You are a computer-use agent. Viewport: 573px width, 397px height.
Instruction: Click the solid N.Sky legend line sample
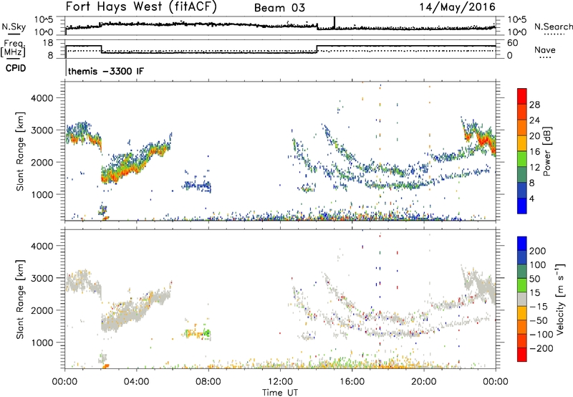pos(14,34)
